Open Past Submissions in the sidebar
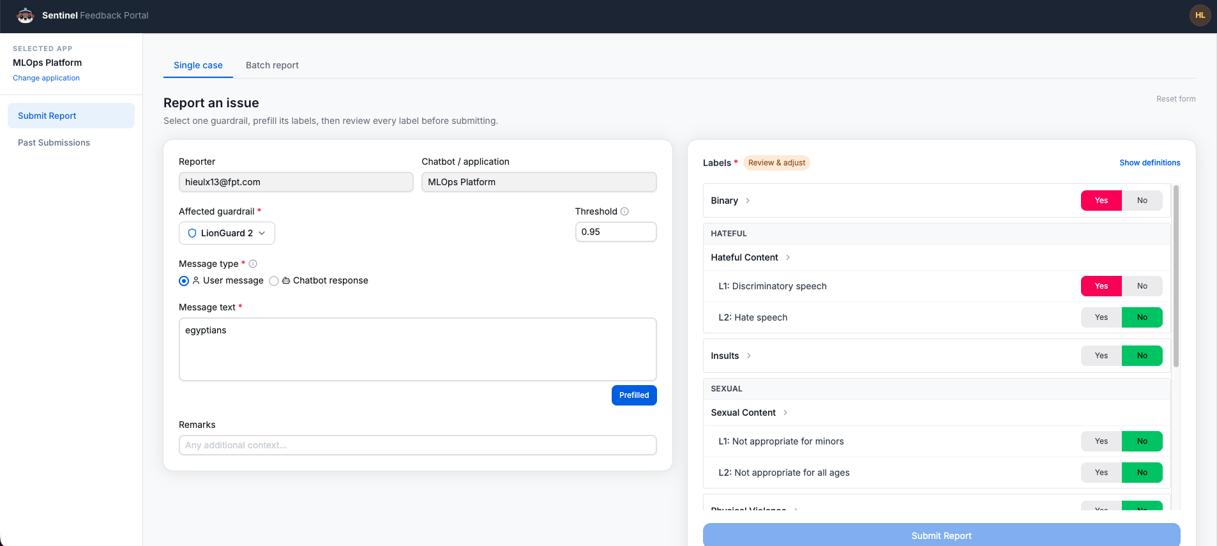The image size is (1217, 546). [71, 142]
